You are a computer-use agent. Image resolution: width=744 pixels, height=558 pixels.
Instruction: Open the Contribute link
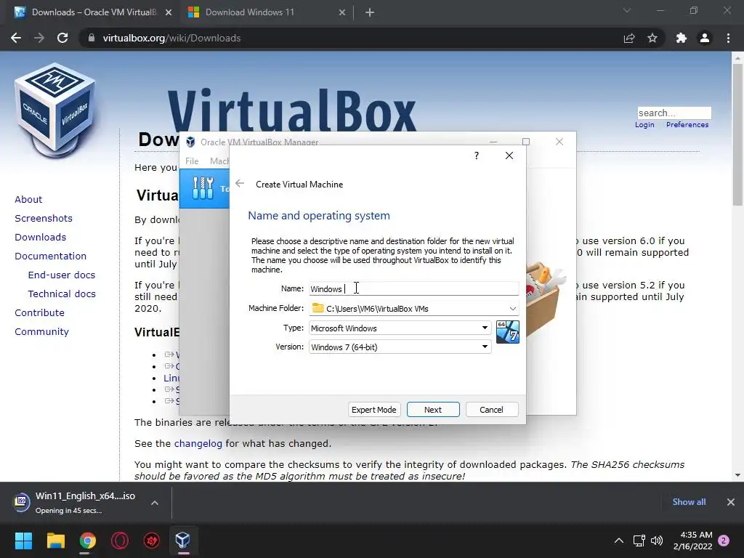coord(39,312)
